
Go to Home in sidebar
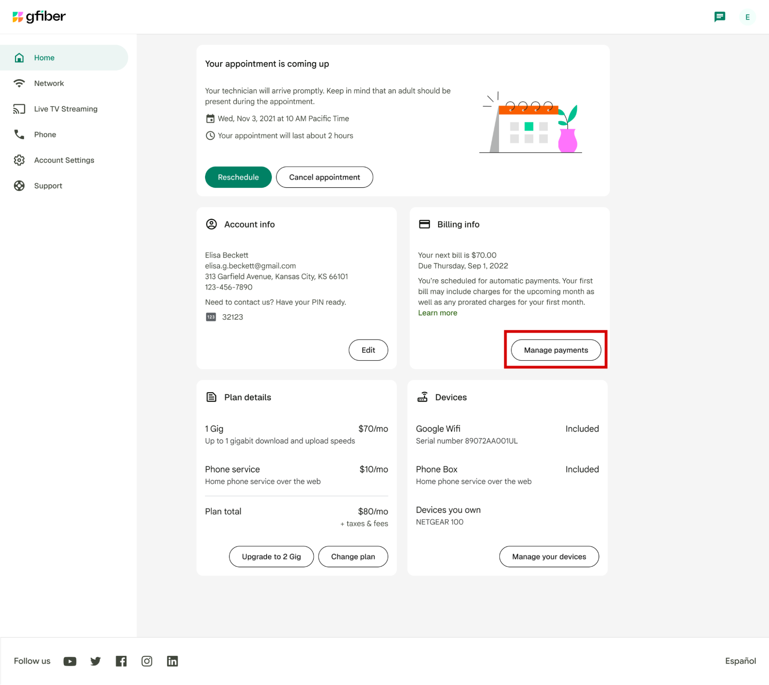pyautogui.click(x=64, y=58)
